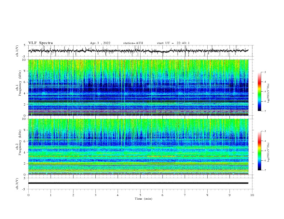The image size is (284, 219).
Task: Click the flat ch.3 waveform trace
Action: [x=138, y=183]
